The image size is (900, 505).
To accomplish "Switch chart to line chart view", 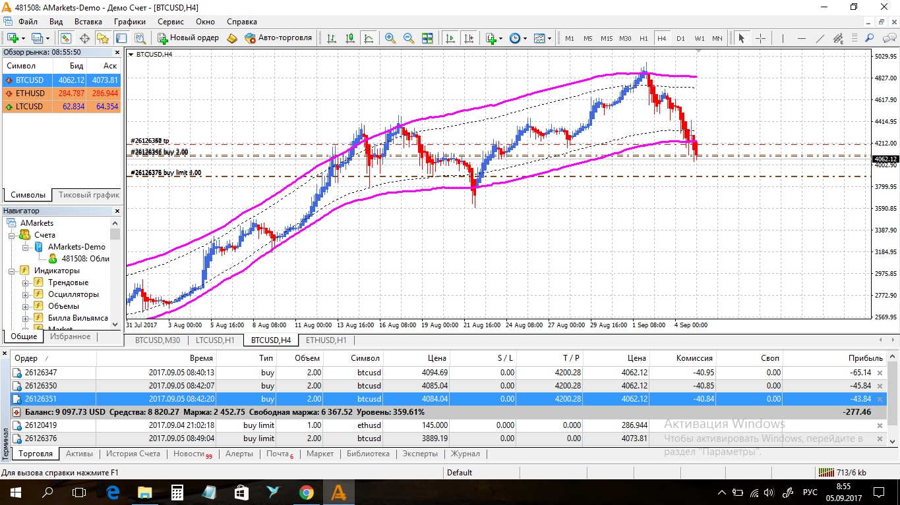I will pyautogui.click(x=369, y=38).
